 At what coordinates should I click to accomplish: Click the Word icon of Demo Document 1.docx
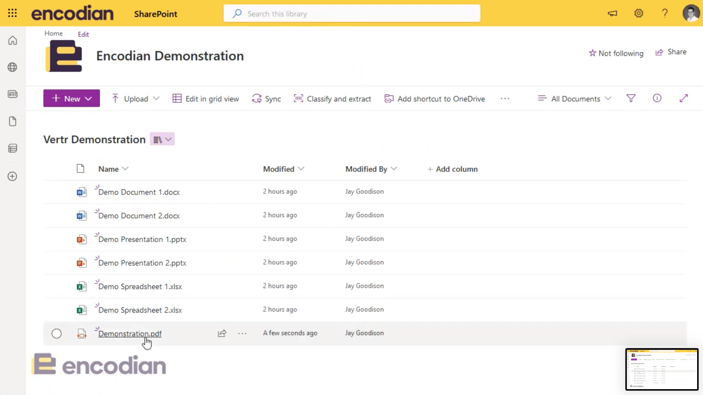coord(82,192)
